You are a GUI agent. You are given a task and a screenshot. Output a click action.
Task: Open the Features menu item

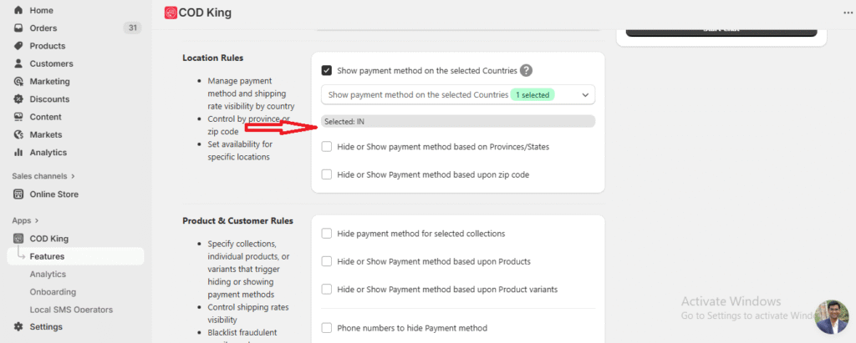[x=47, y=256]
